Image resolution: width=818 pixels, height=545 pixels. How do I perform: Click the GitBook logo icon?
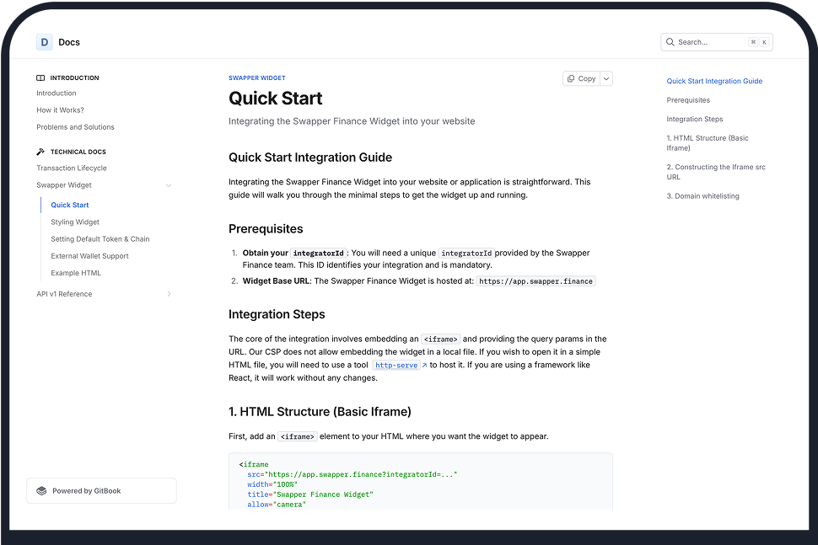[41, 491]
